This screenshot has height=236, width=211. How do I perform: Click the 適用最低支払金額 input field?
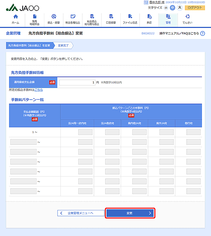[77, 82]
